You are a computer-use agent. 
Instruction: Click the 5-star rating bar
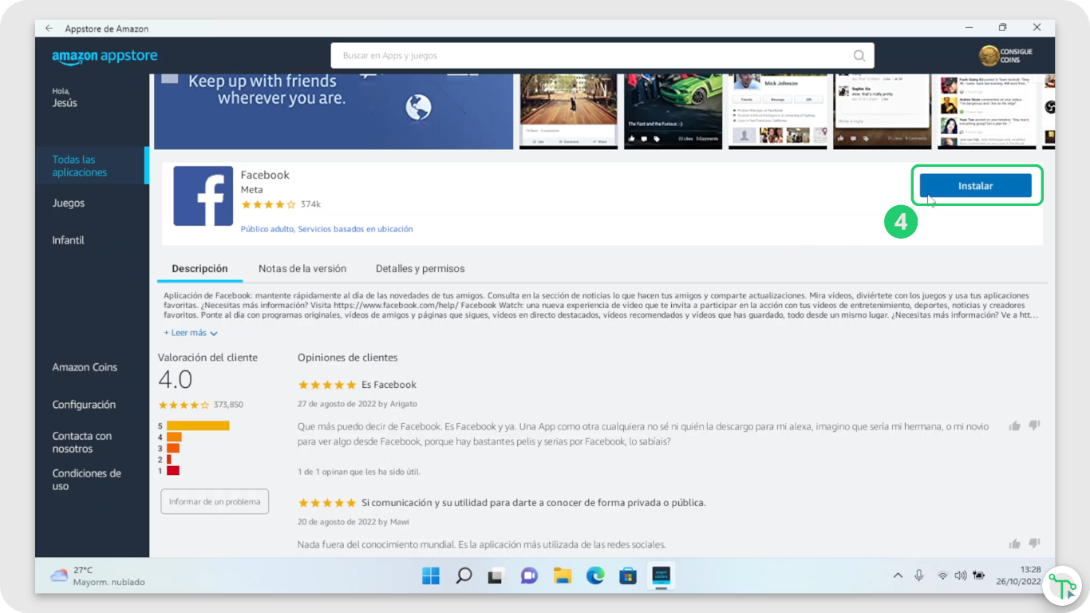tap(198, 425)
